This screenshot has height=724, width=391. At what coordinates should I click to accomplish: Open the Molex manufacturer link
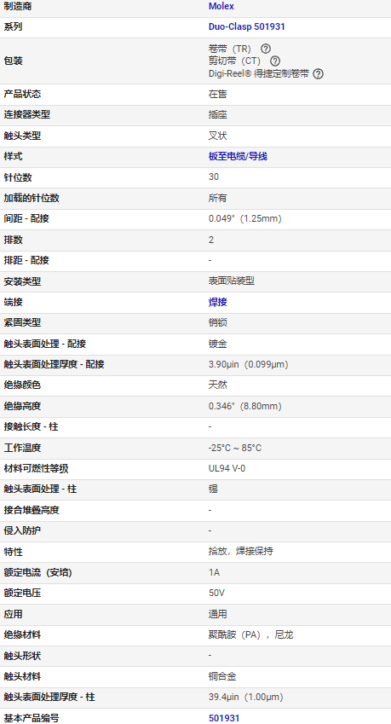click(x=221, y=7)
